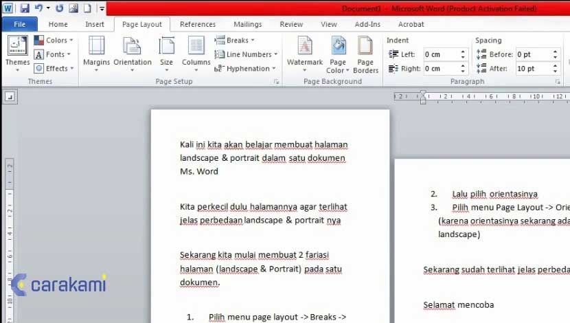Screen dimensions: 570x323
Task: Switch to the References tab
Action: [198, 24]
